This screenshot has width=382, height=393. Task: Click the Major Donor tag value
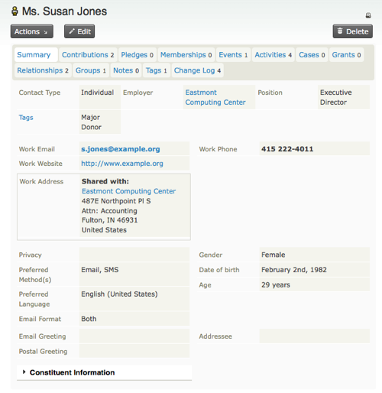point(91,122)
